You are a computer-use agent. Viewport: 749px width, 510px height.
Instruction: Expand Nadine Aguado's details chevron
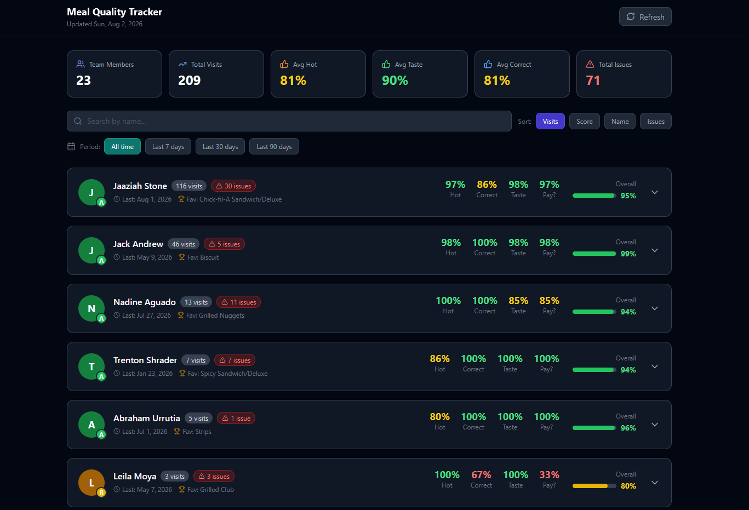tap(655, 308)
